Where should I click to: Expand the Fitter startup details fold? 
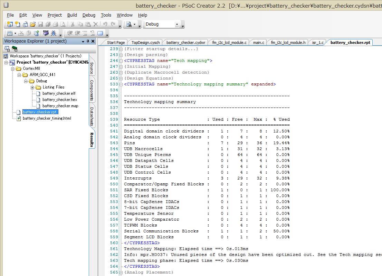click(121, 49)
